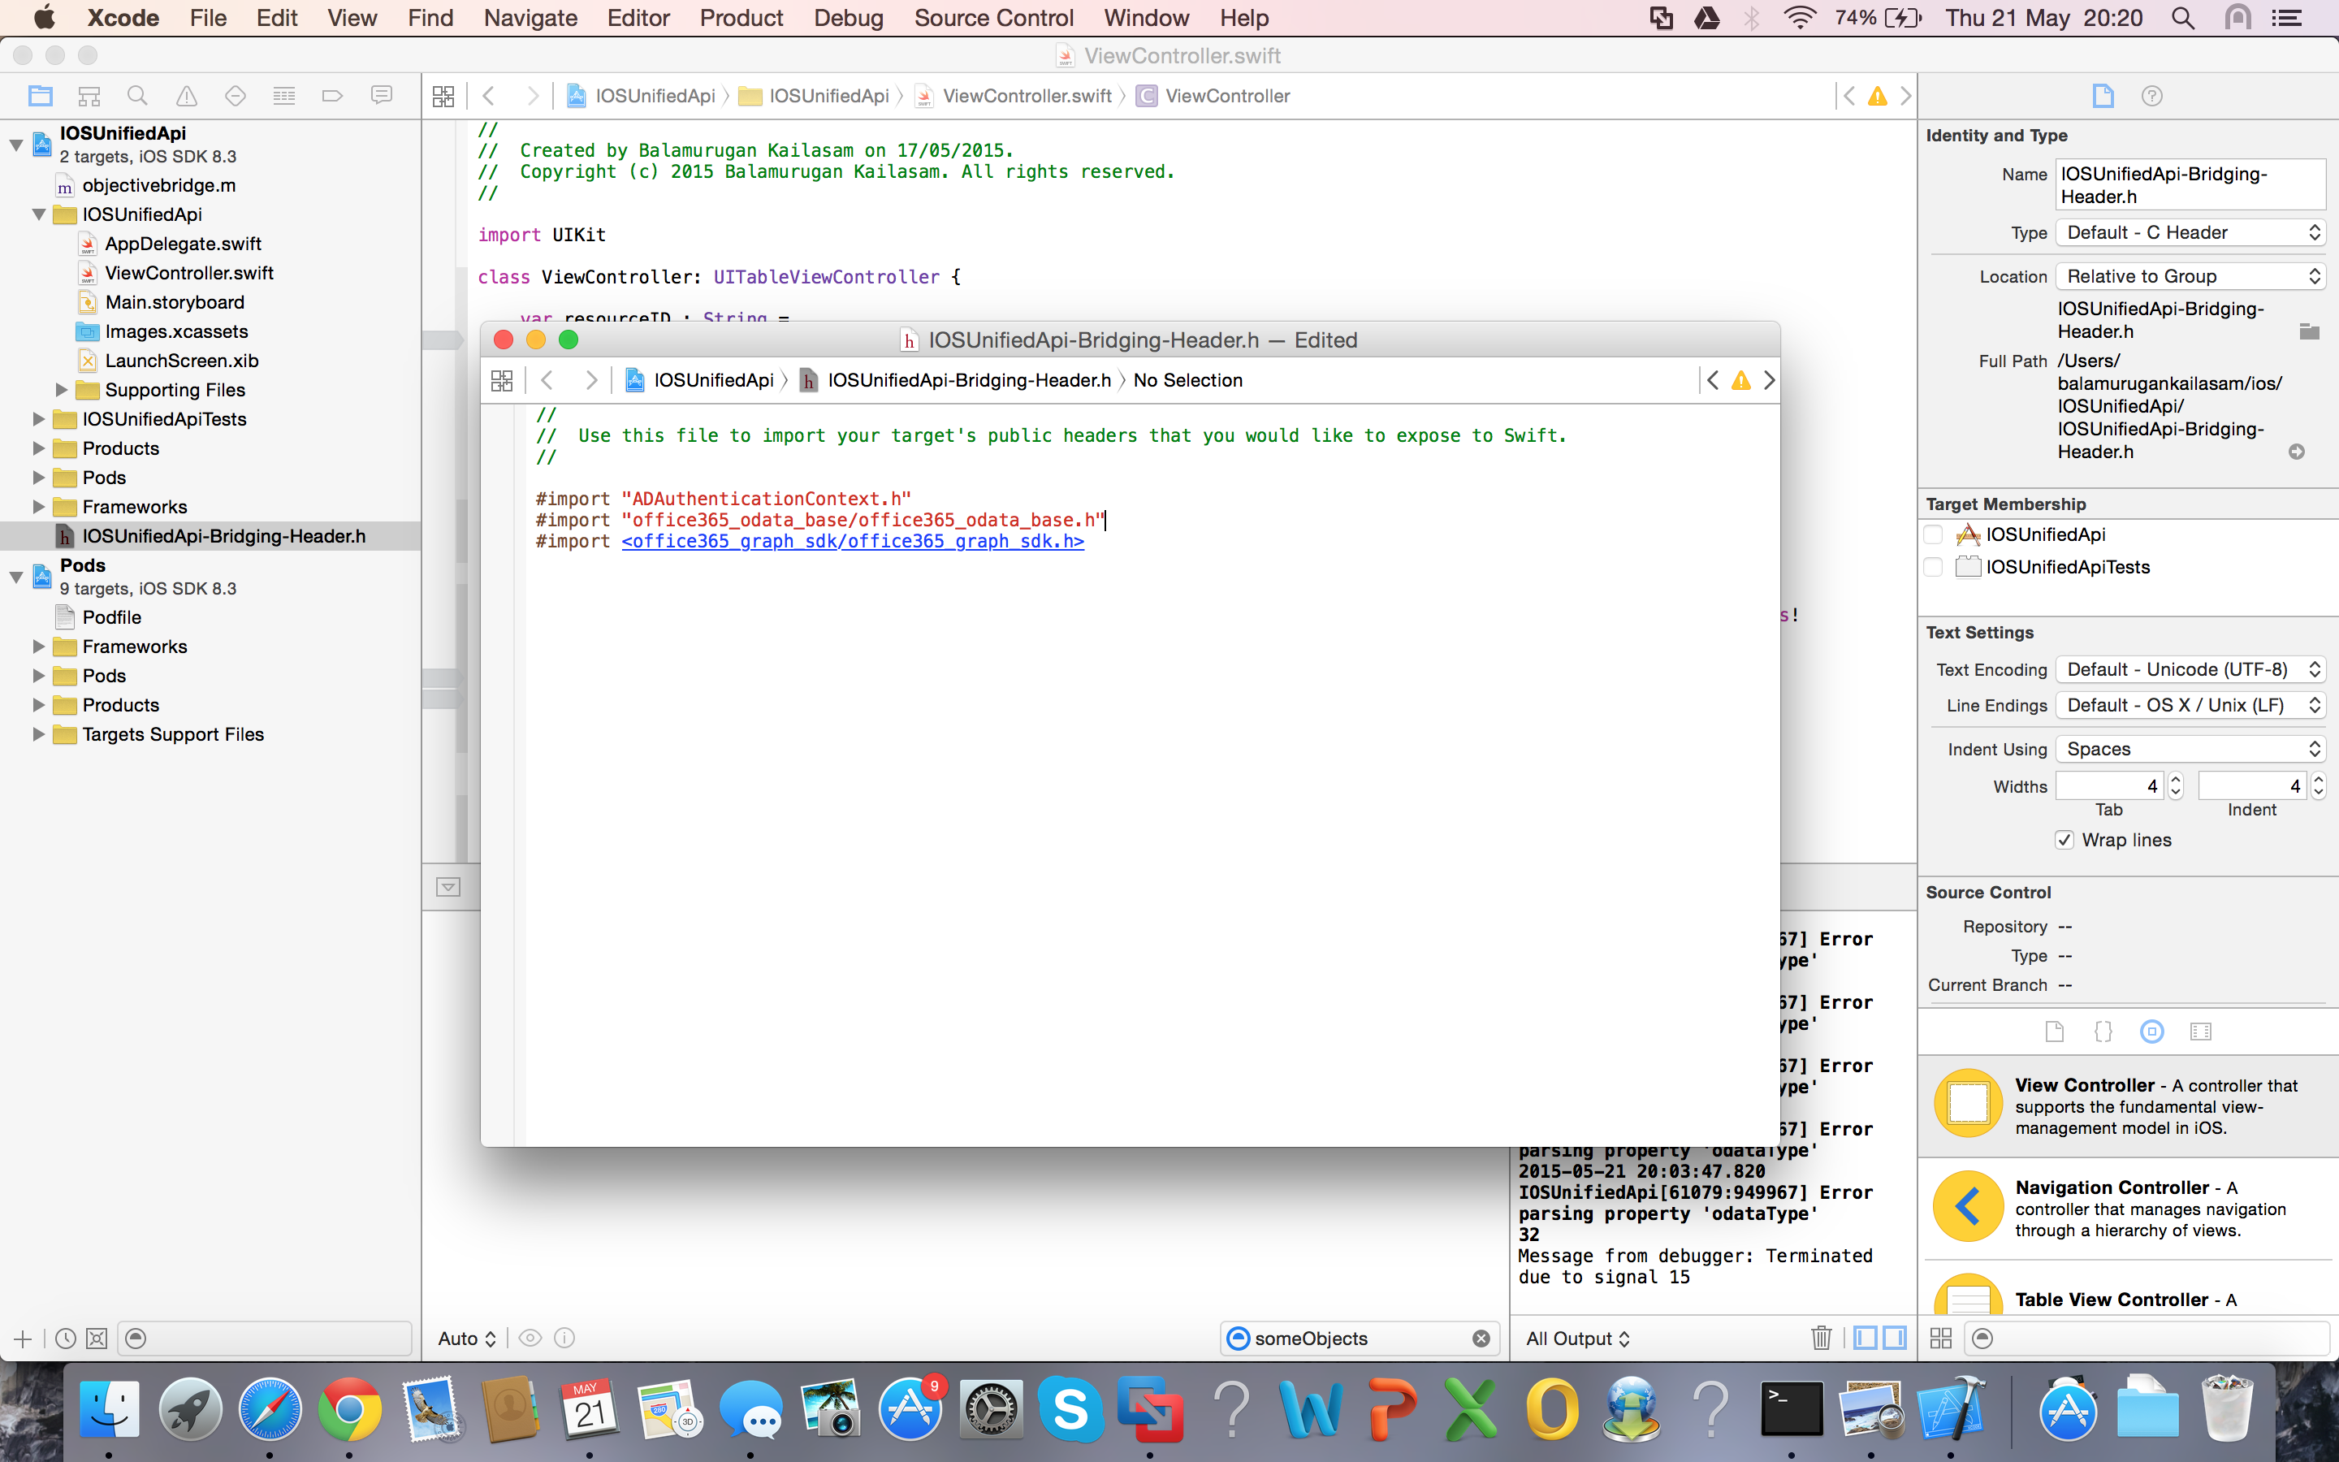Click related items icon in Bridging-Header window
Image resolution: width=2339 pixels, height=1462 pixels.
[502, 380]
